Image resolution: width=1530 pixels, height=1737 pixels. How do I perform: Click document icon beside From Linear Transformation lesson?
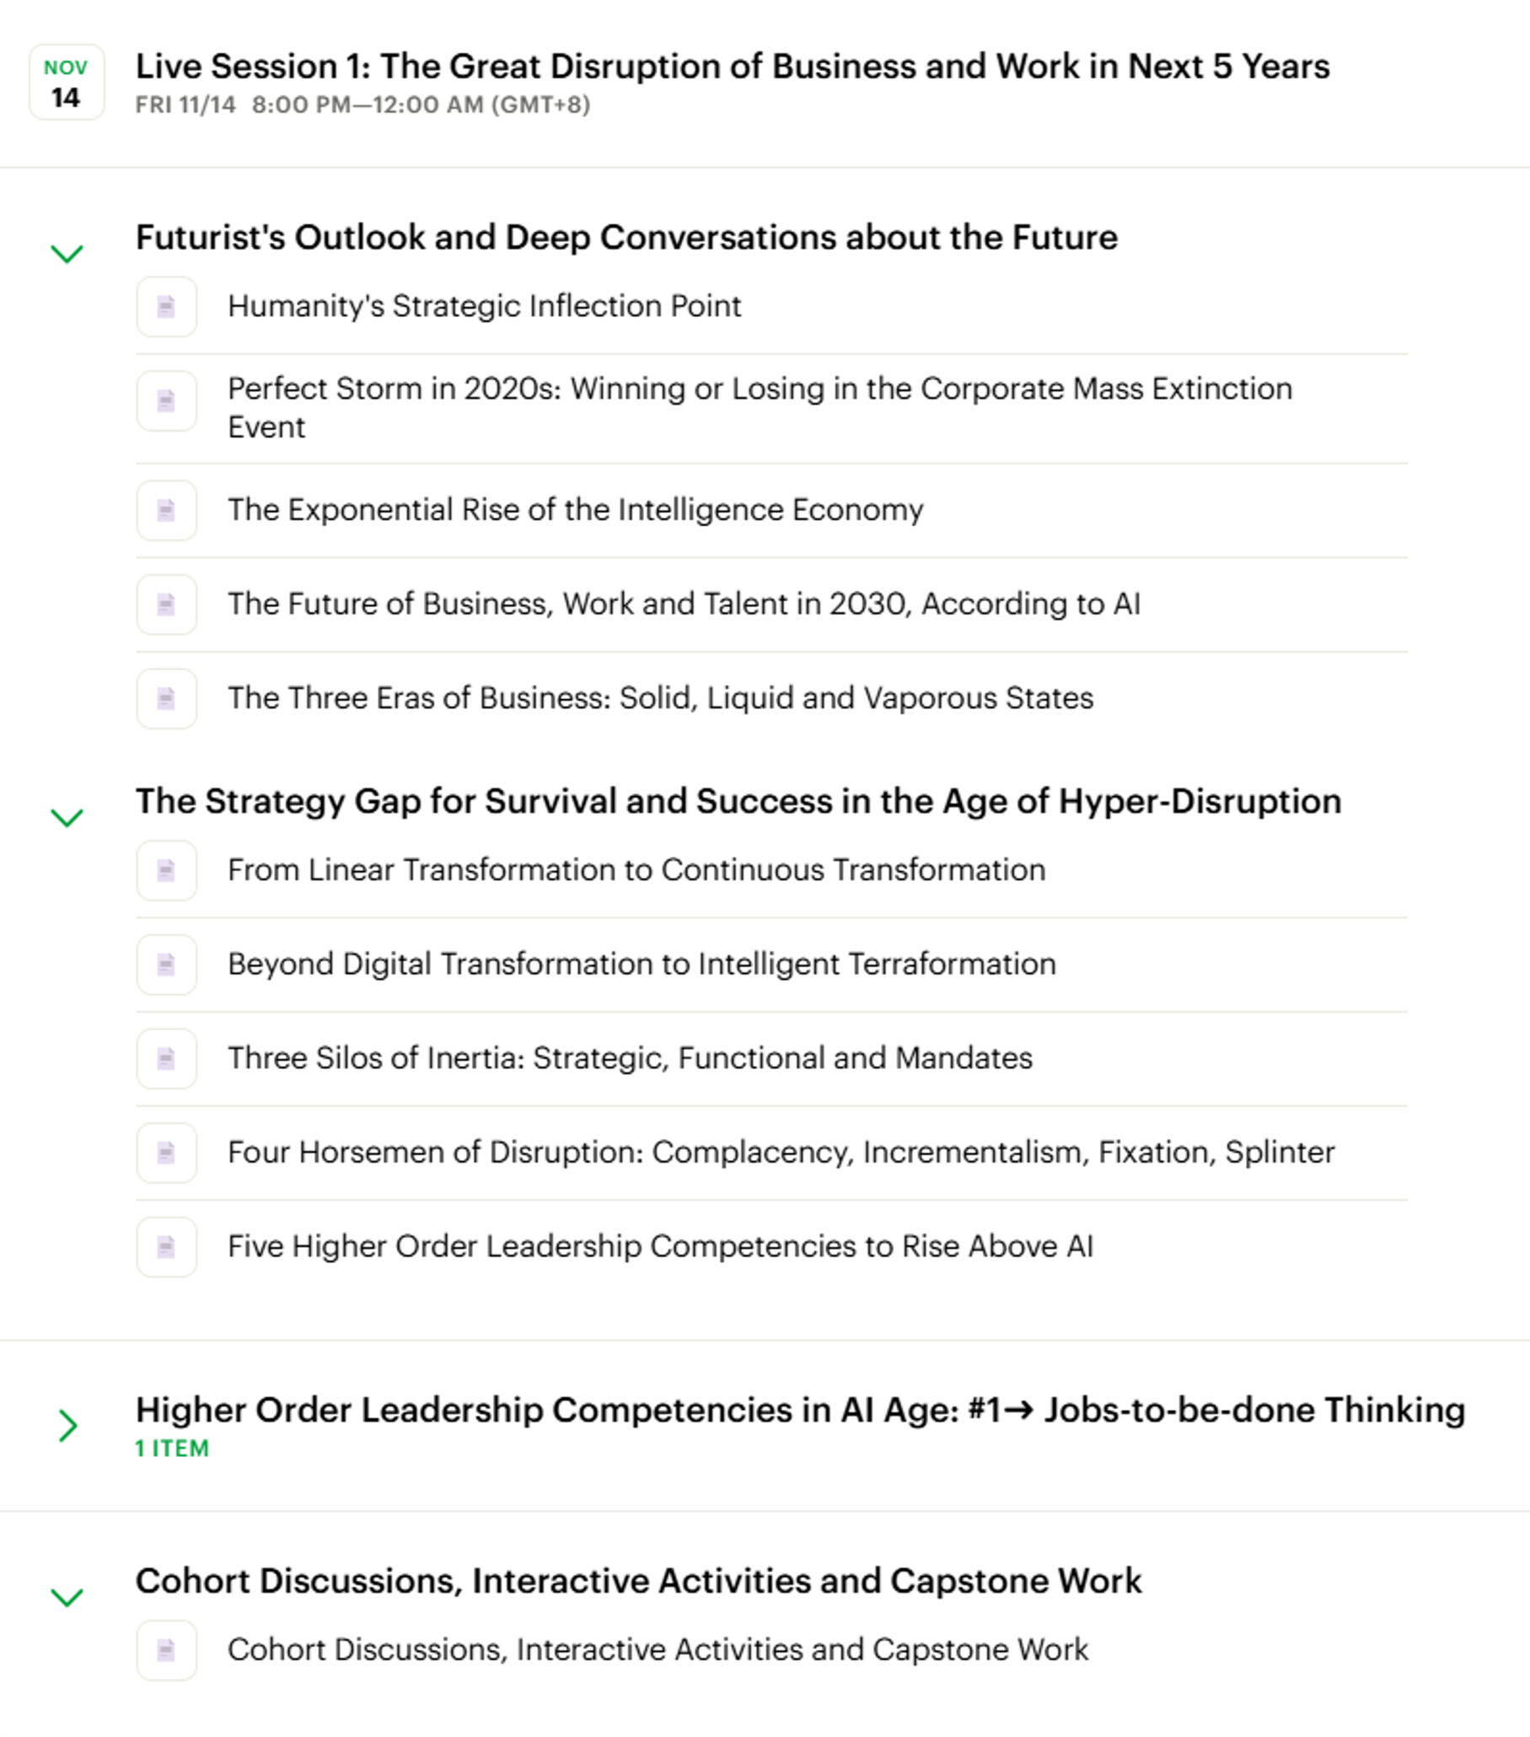coord(167,870)
